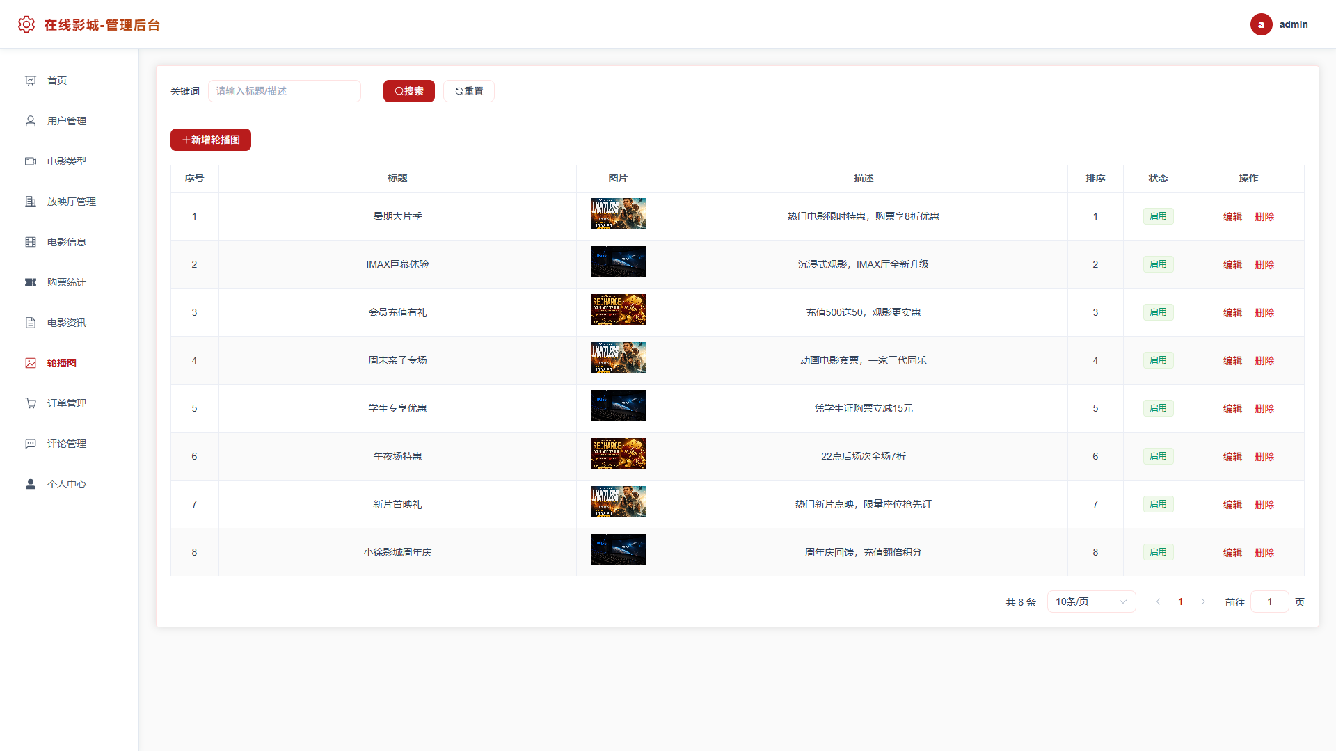
Task: Click the 新增轮播图 add button
Action: pos(211,140)
